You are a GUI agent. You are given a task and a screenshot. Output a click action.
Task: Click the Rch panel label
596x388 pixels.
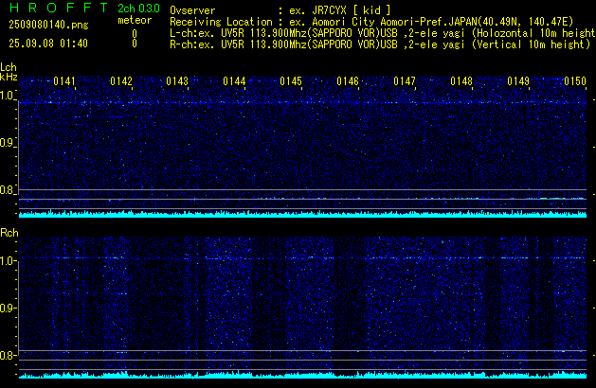click(x=9, y=233)
